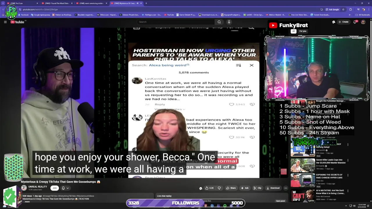Open UNREAL REALITY channel avatar
372x209 pixels.
24,188
